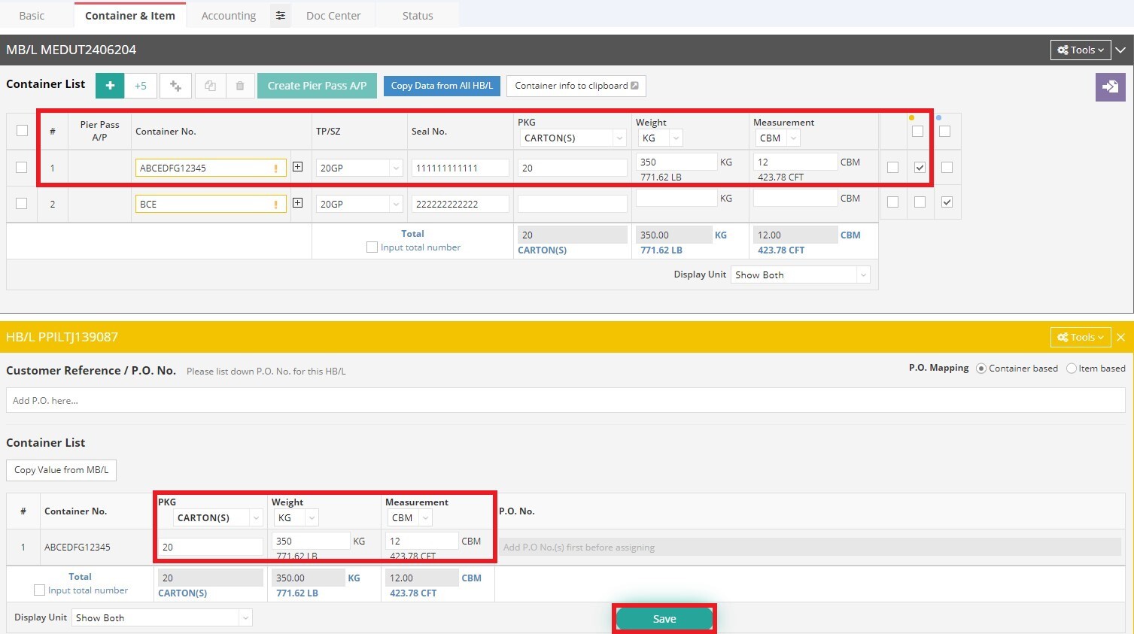1134x634 pixels.
Task: Open MB/L Tools dropdown menu
Action: [1081, 50]
